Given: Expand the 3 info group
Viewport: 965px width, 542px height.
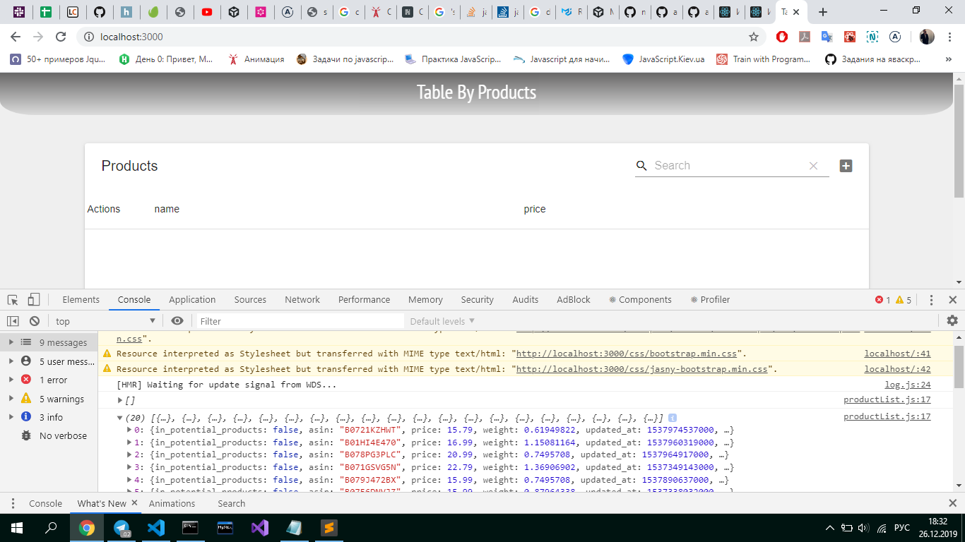Looking at the screenshot, I should pos(10,417).
